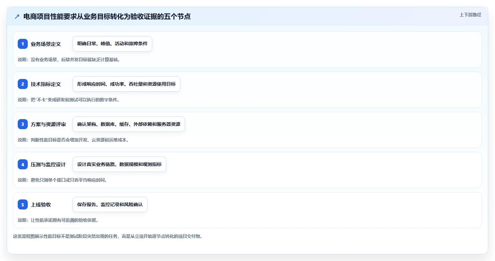Click the 确认架构、数据库、缓存、外部依赖和服务器资源 chip

[129, 124]
